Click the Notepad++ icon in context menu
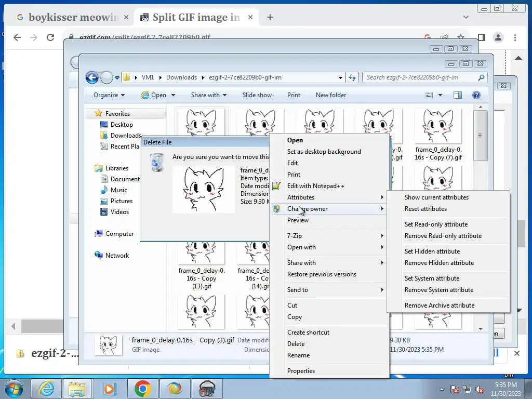This screenshot has width=532, height=399. pos(276,185)
